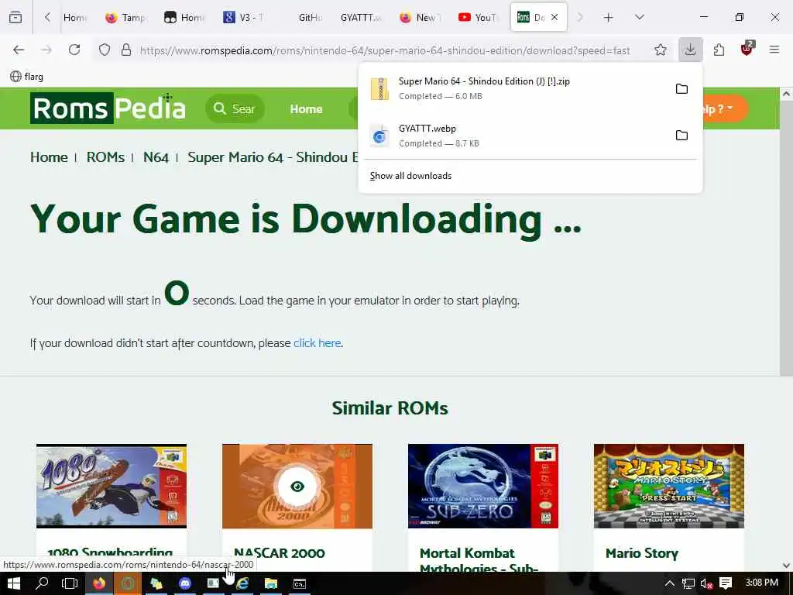Open Mortal Kombat Mythologies title link
The height and width of the screenshot is (595, 793).
478,559
